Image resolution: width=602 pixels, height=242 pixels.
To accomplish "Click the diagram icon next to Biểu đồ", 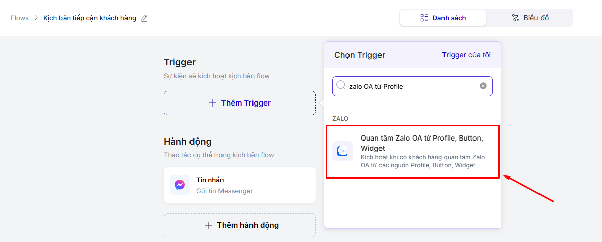I will 515,18.
